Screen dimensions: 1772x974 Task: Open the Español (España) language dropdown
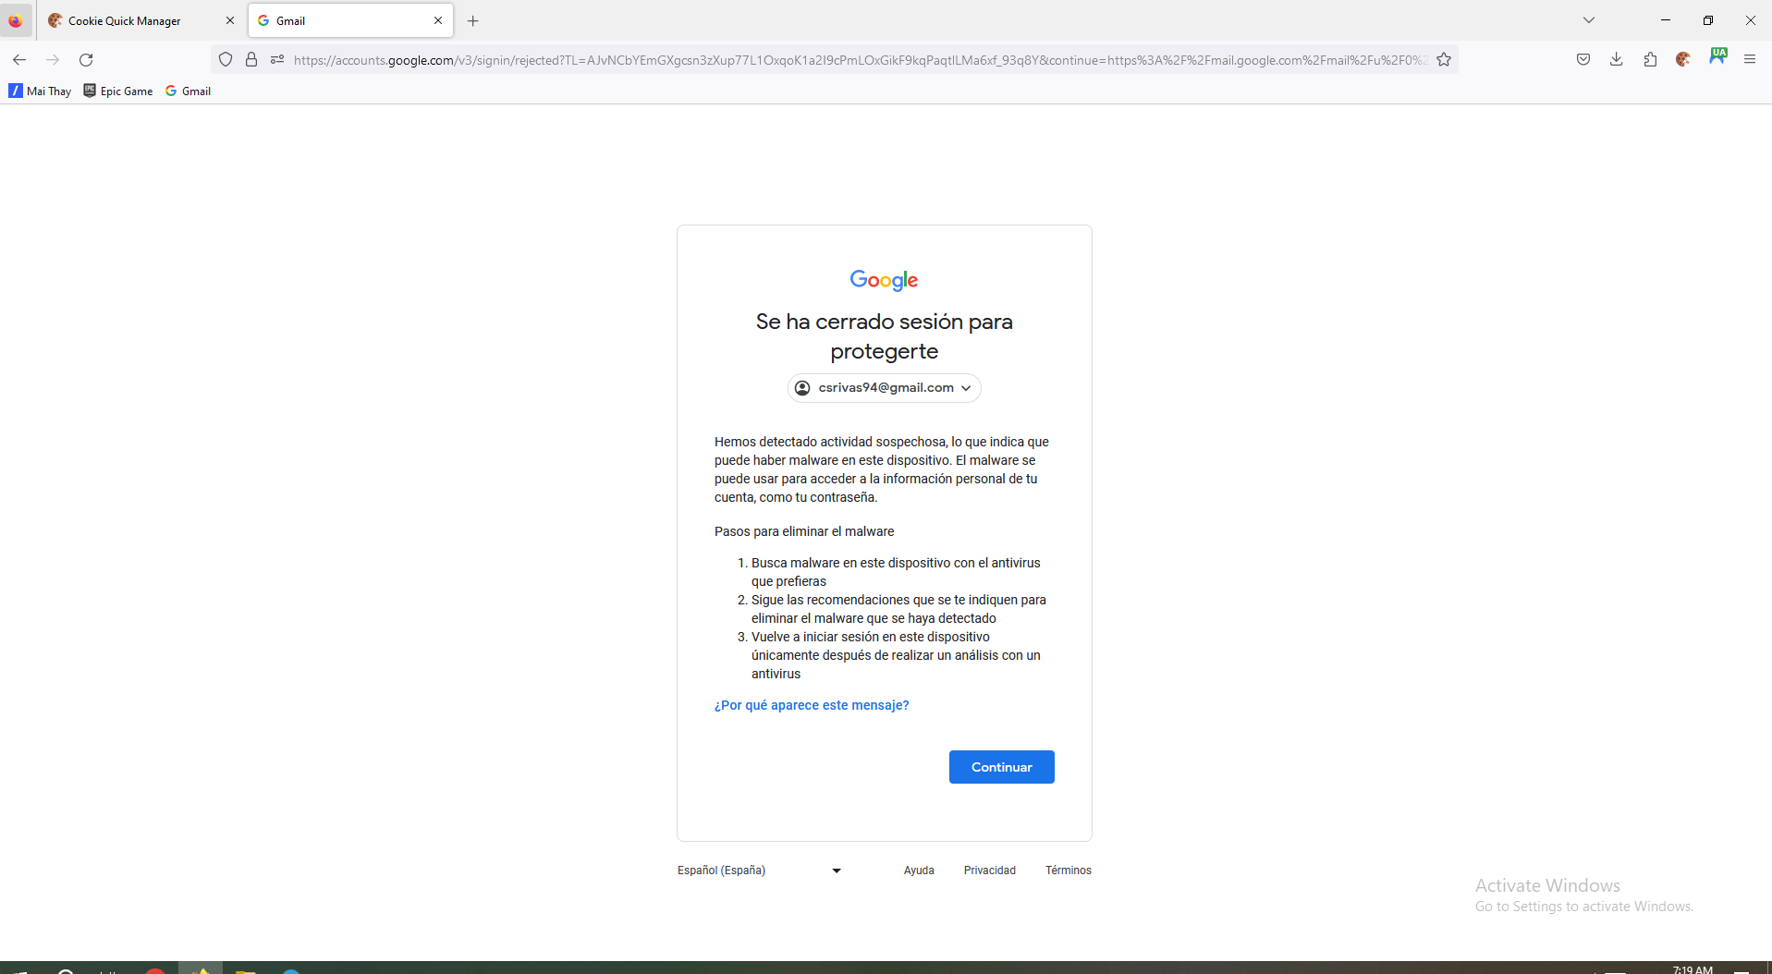point(760,871)
